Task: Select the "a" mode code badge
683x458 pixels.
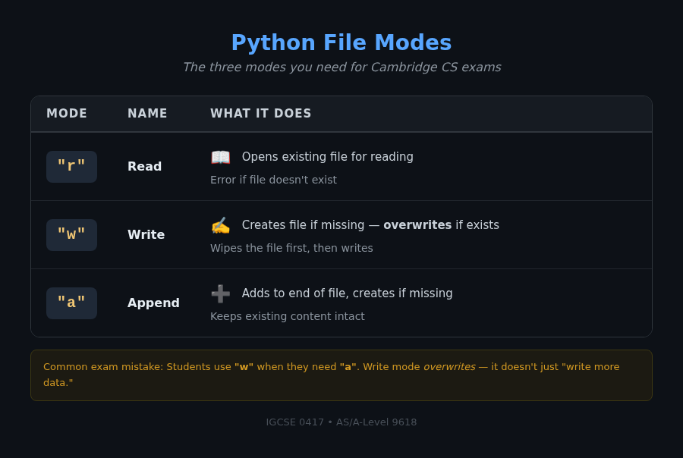Action: coord(71,303)
